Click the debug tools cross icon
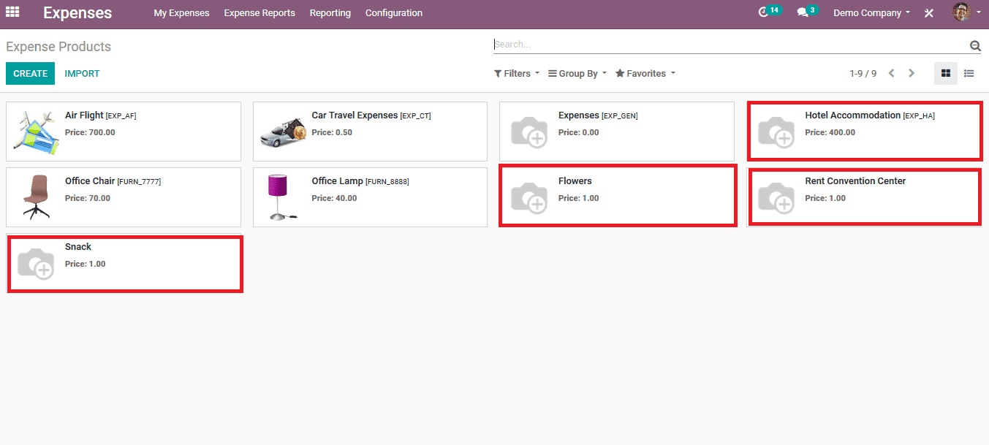 coord(928,13)
